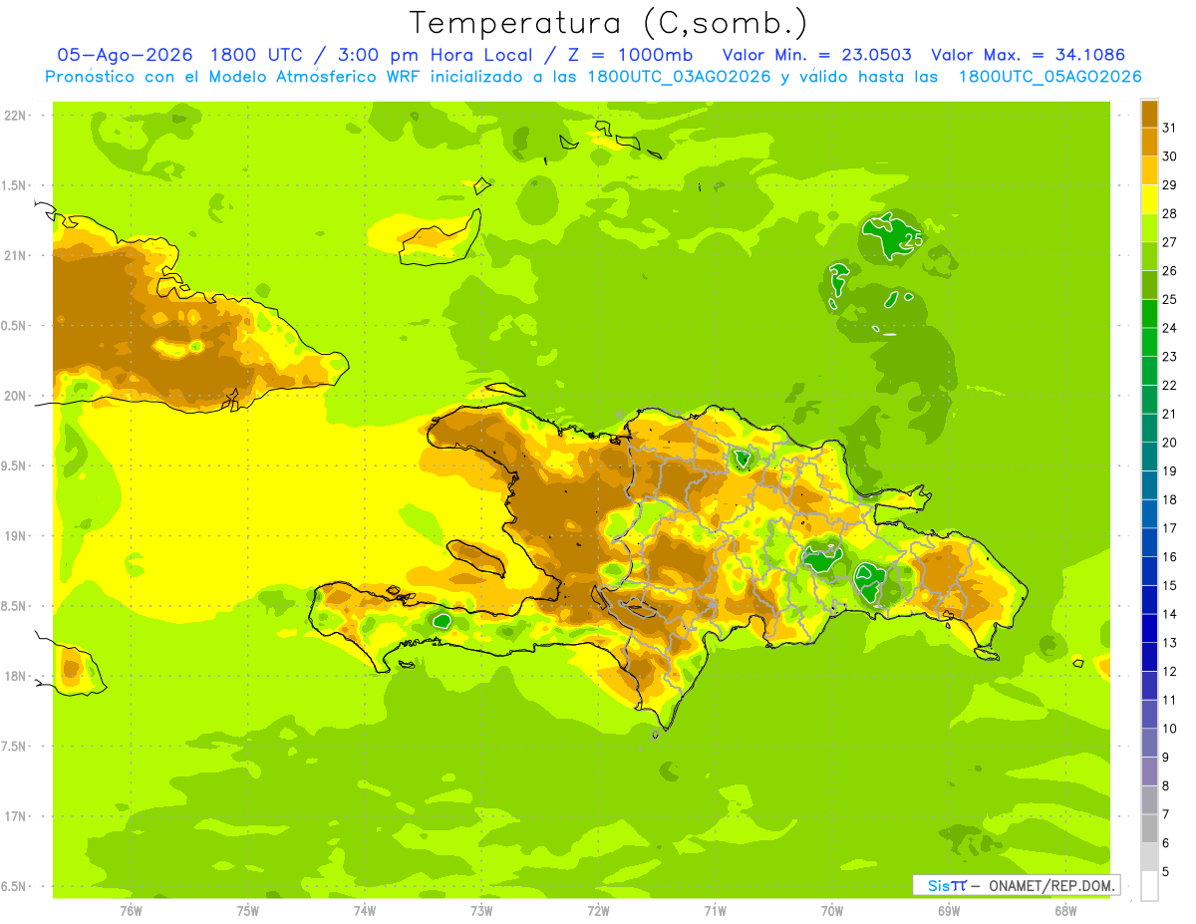Click 'Valor Min. = 23.0503' in the header
This screenshot has width=1196, height=924.
pos(818,55)
